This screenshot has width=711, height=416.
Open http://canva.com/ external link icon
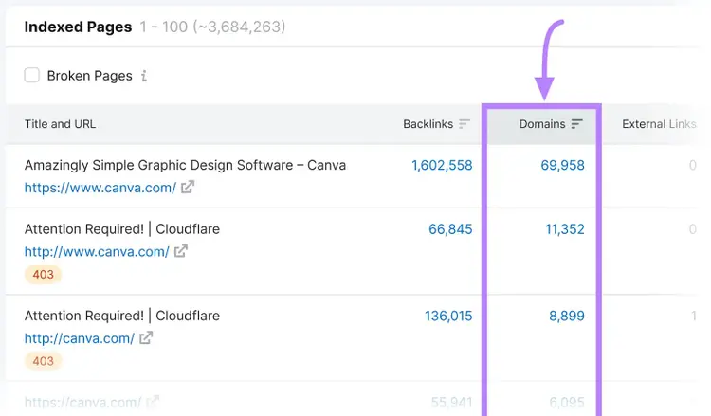click(x=146, y=337)
